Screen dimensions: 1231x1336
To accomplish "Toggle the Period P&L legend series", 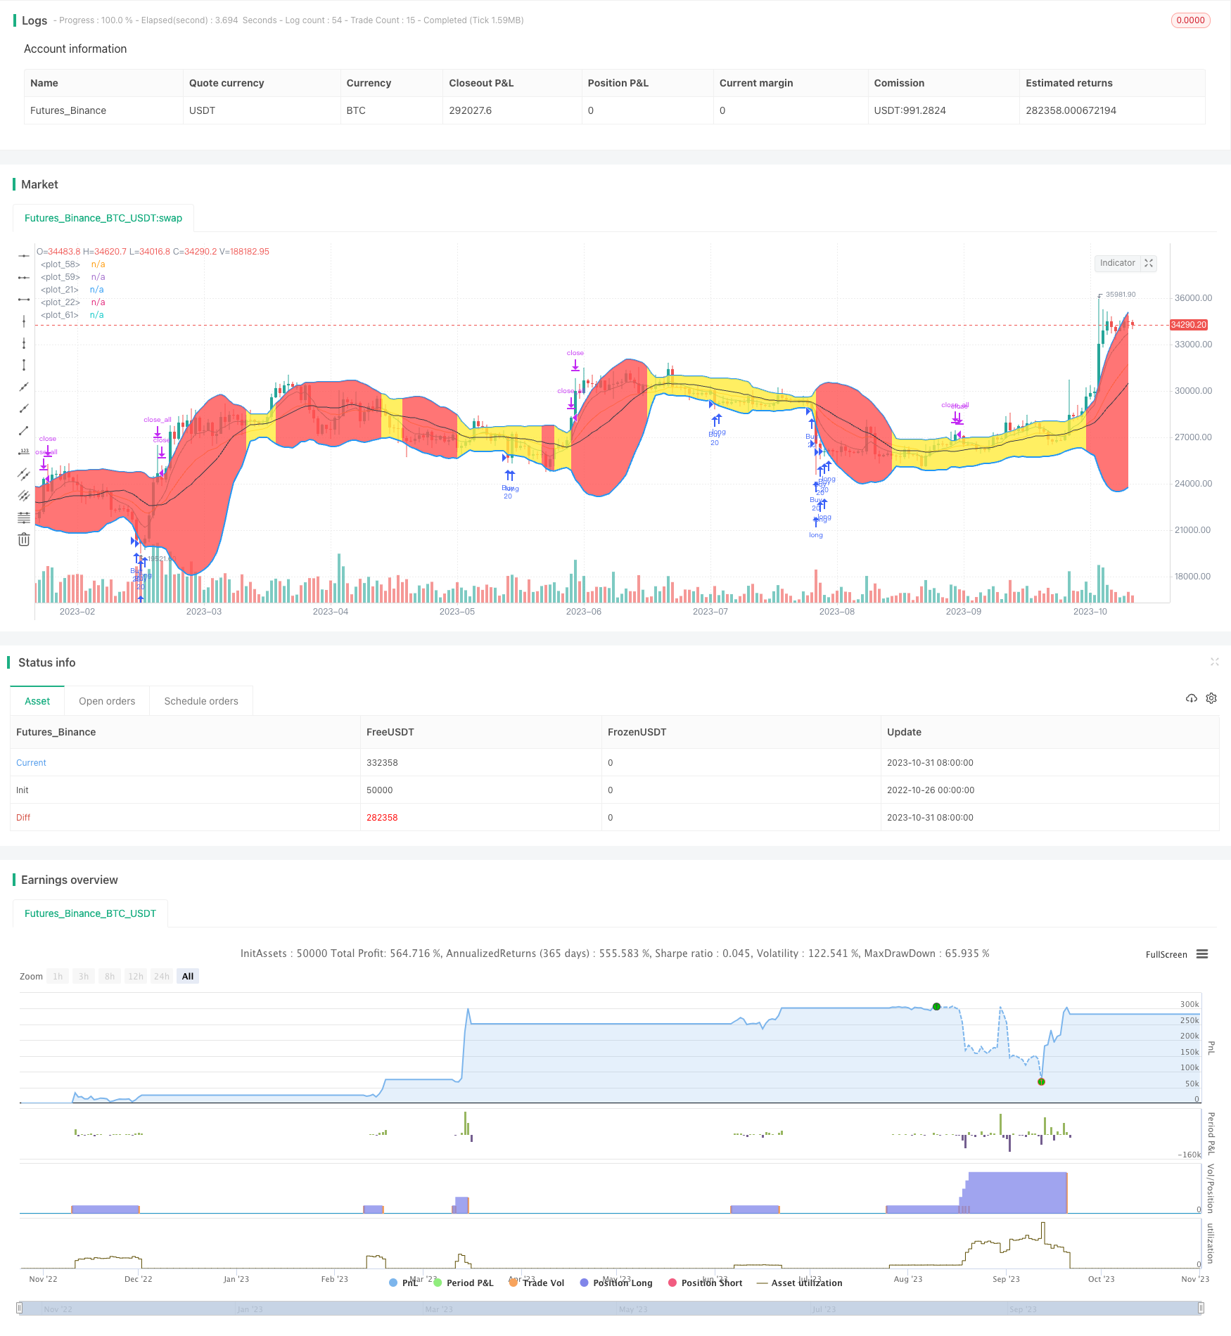I will point(464,1283).
